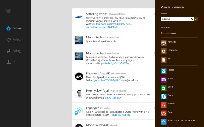This screenshot has width=204, height=127.
Task: Click the Poczta mail icon
Action: (x=164, y=71)
